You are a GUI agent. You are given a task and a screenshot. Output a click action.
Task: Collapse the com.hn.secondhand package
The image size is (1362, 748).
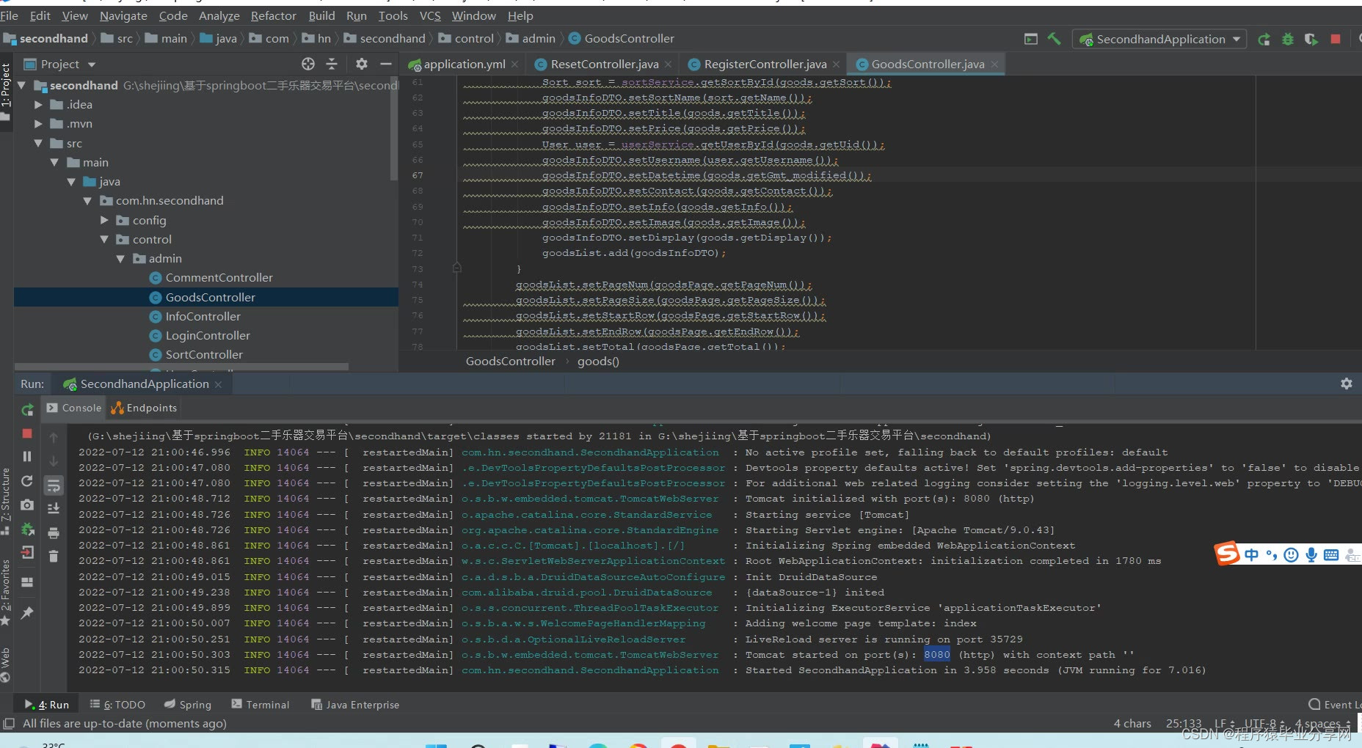click(88, 201)
